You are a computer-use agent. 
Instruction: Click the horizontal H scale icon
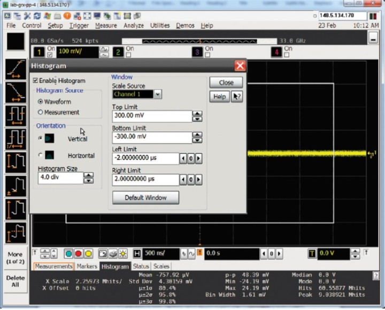[x=137, y=253]
